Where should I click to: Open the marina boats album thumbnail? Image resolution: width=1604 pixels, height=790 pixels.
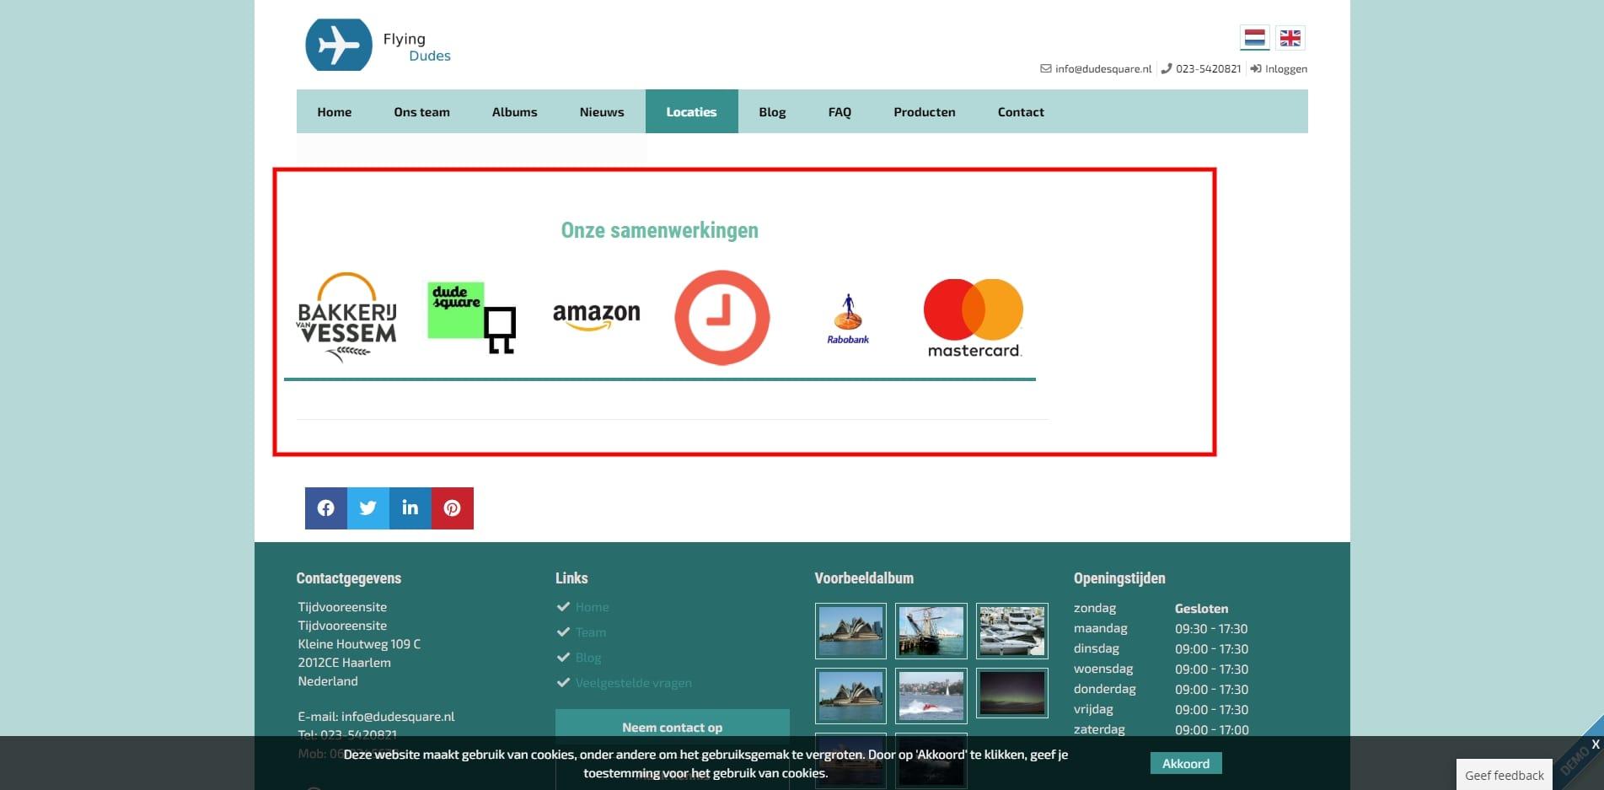[x=1012, y=631]
